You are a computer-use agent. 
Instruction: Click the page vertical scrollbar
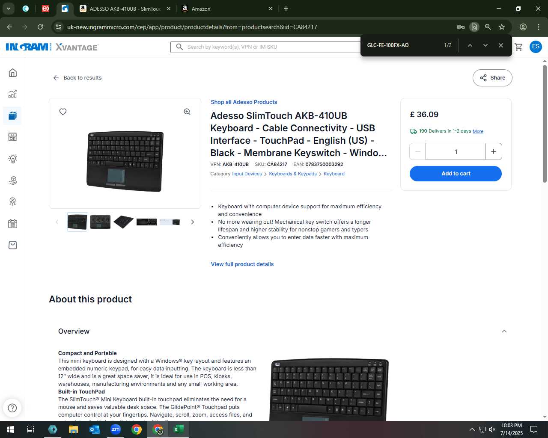coord(545,124)
